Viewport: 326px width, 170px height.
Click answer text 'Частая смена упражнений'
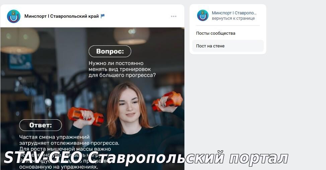click(x=55, y=137)
